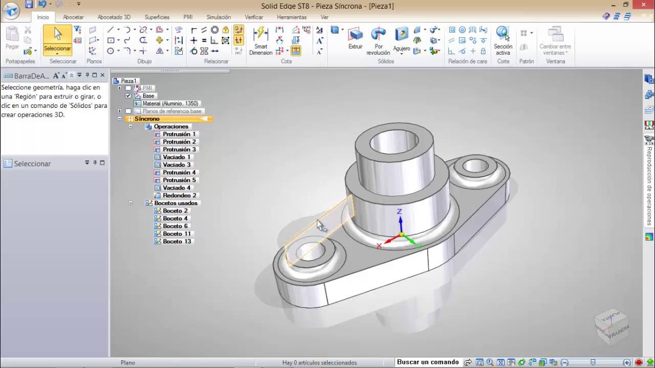
Task: Activate the Smart Dimension tool
Action: coord(260,41)
